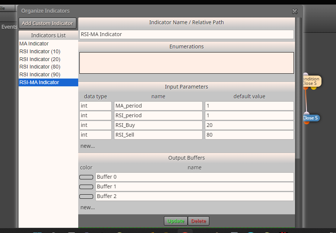Edit the RSI_Buy parameter name field

[158, 125]
